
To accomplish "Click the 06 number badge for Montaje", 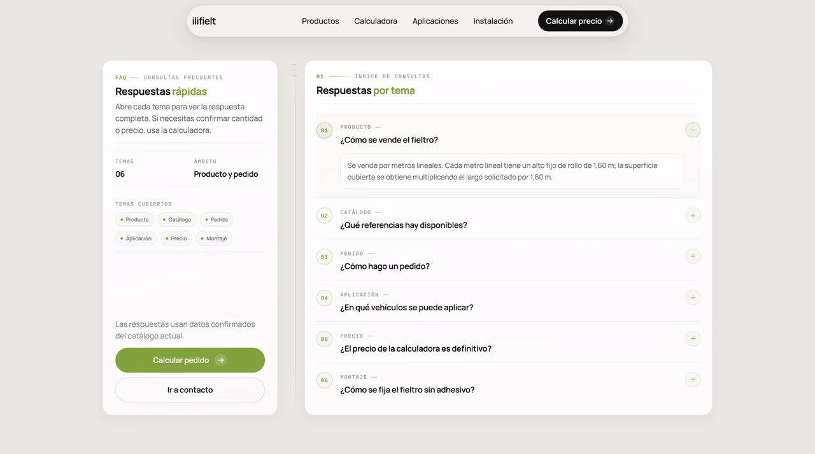I will [x=325, y=380].
